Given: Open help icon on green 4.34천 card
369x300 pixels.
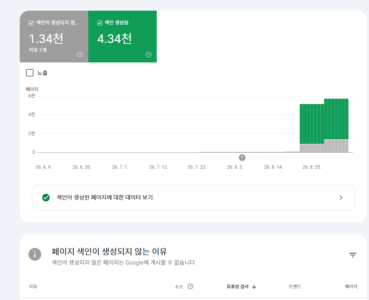Looking at the screenshot, I should pyautogui.click(x=148, y=54).
